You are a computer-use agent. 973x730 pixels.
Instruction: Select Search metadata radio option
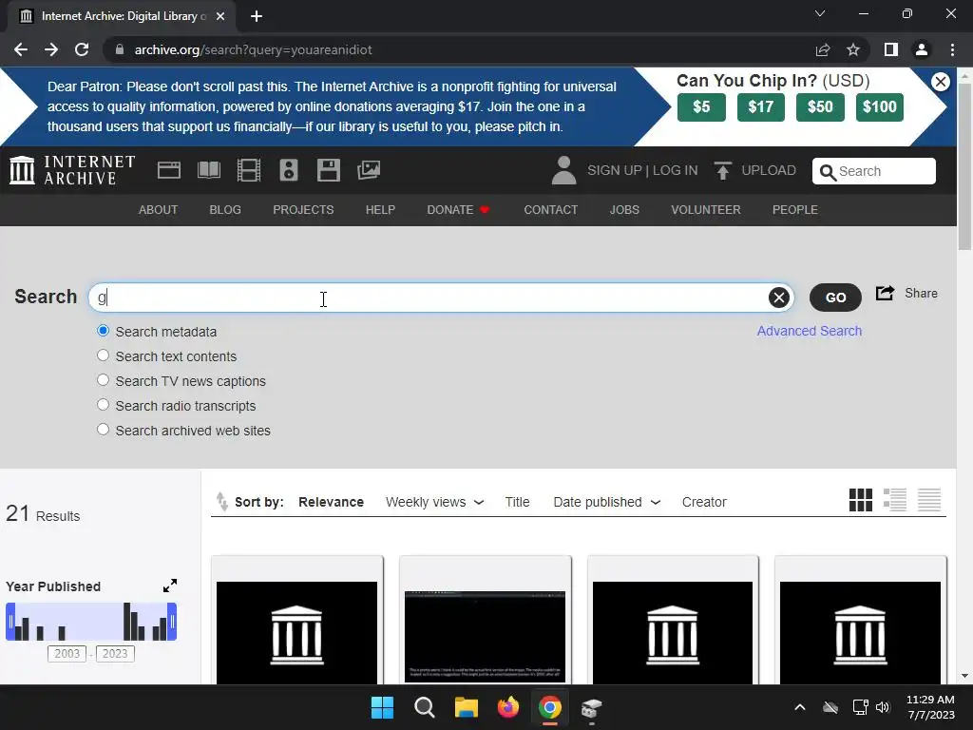pos(103,331)
